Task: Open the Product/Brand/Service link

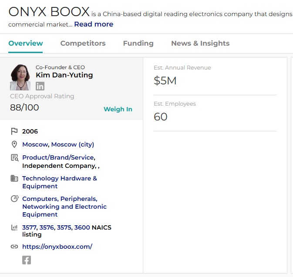Action: pos(59,157)
